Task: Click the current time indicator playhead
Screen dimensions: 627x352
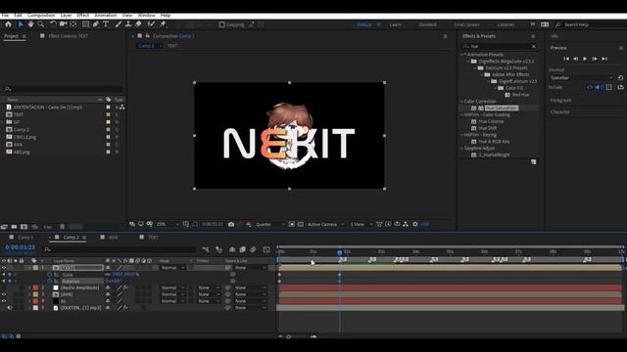Action: [340, 252]
